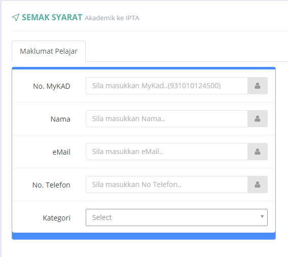The height and width of the screenshot is (257, 288).
Task: Click user icon beside MyKAD field
Action: tap(258, 86)
